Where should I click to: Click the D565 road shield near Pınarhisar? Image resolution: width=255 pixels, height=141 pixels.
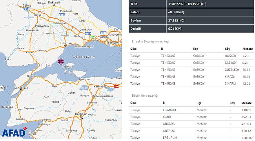62,15
